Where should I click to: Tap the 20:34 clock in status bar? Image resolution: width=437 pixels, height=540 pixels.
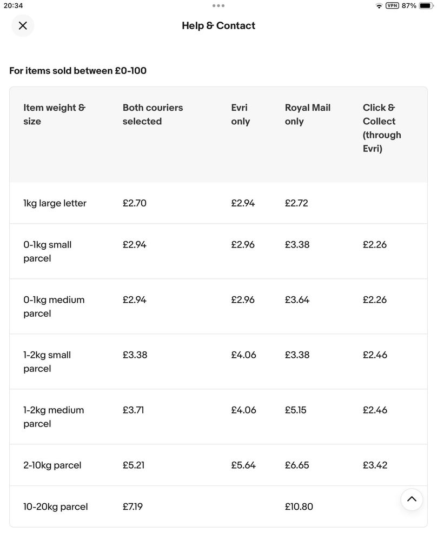[13, 5]
